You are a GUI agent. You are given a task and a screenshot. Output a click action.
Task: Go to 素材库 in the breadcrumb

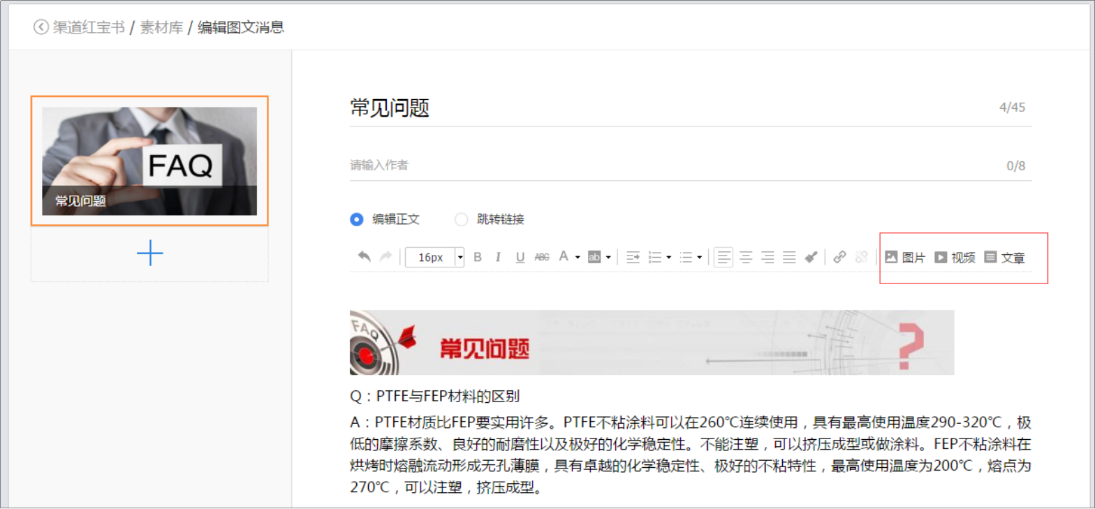click(x=161, y=27)
